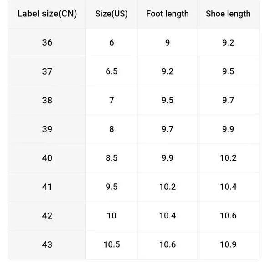The width and height of the screenshot is (264, 264).
Task: Click shoe length 10.9 cell
Action: tap(228, 244)
